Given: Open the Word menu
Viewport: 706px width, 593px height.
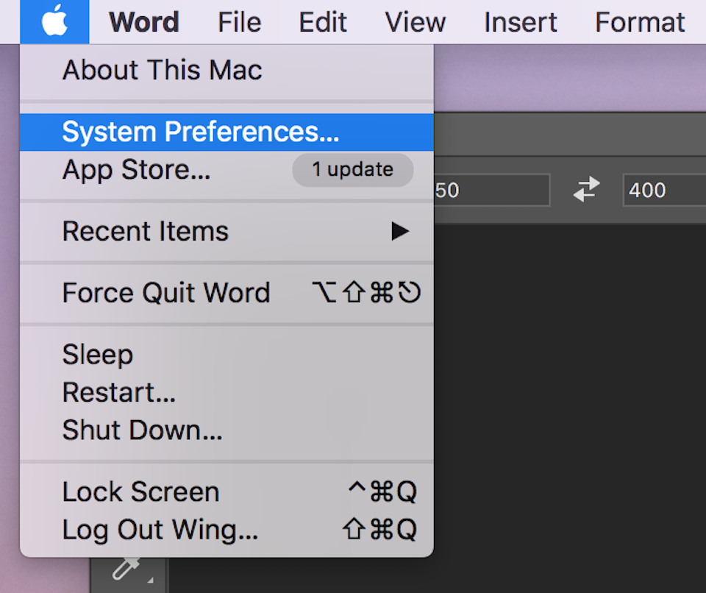Looking at the screenshot, I should [x=143, y=21].
